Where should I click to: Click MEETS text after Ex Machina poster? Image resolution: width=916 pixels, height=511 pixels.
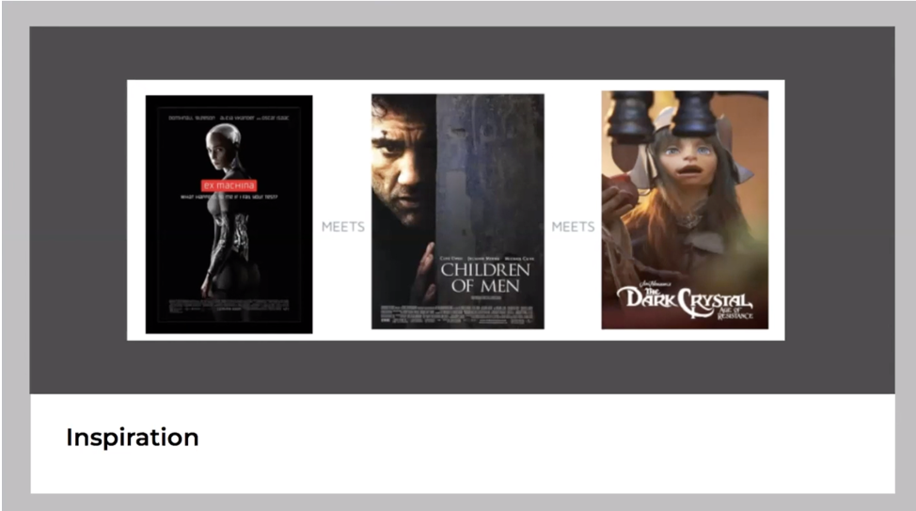[x=343, y=227]
